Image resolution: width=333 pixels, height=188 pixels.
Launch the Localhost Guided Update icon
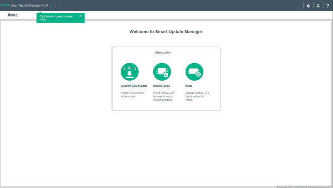(129, 72)
